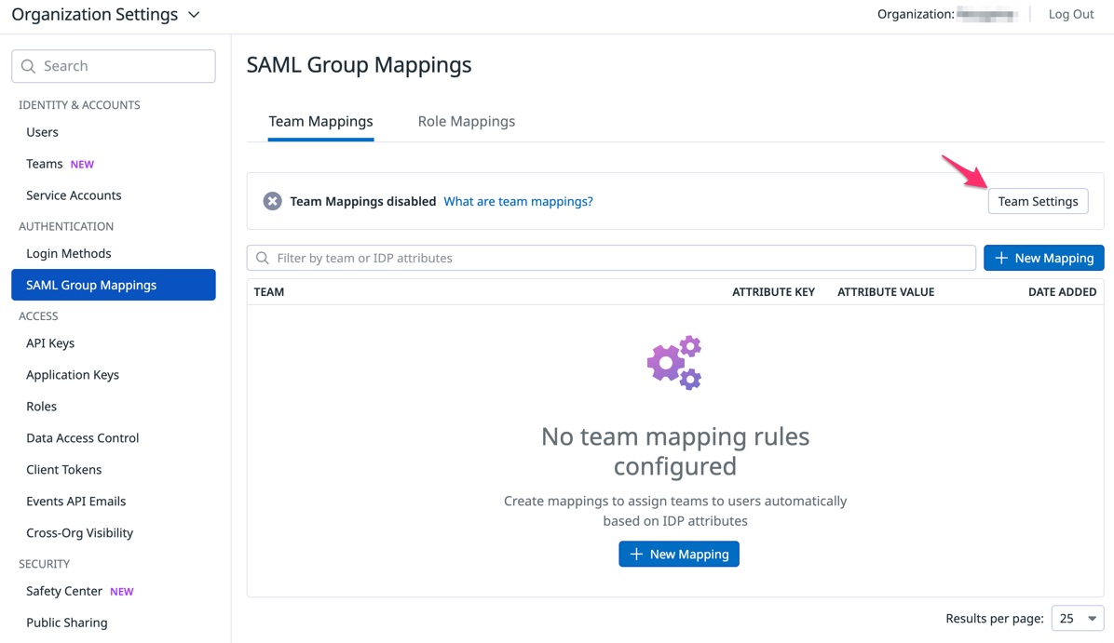Switch to the Role Mappings tab

click(466, 121)
